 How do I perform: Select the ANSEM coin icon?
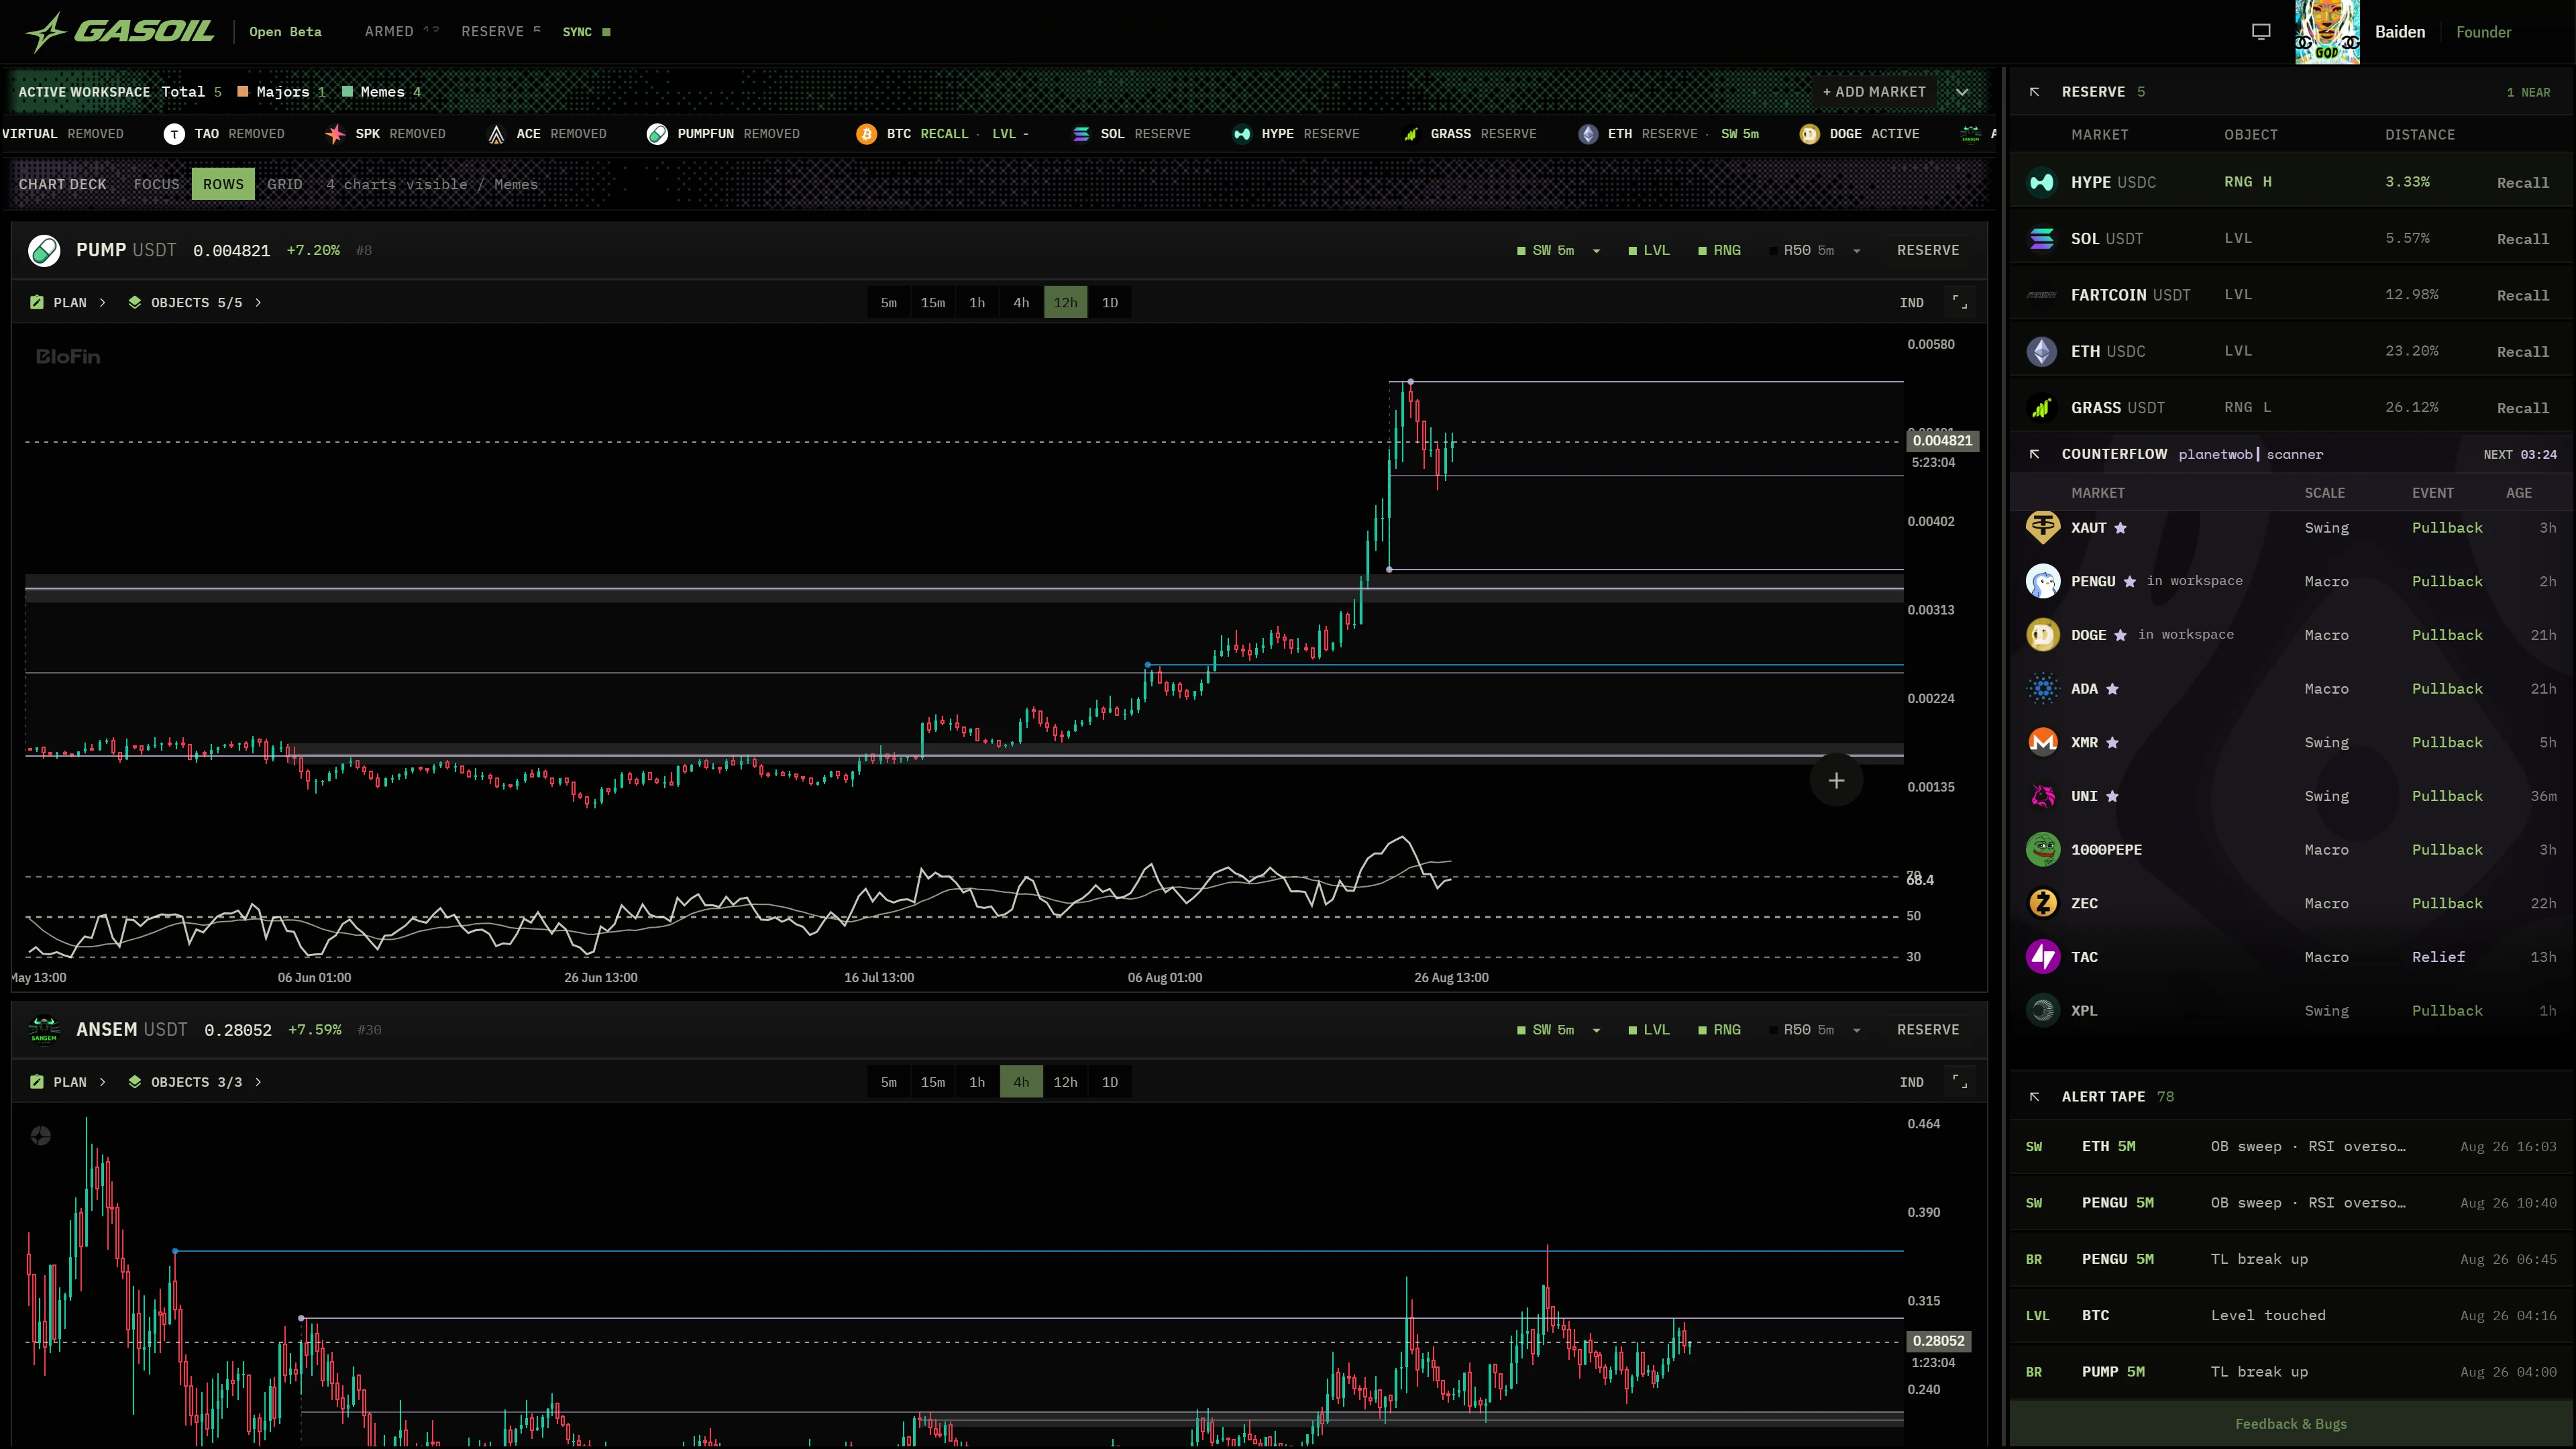coord(44,1030)
